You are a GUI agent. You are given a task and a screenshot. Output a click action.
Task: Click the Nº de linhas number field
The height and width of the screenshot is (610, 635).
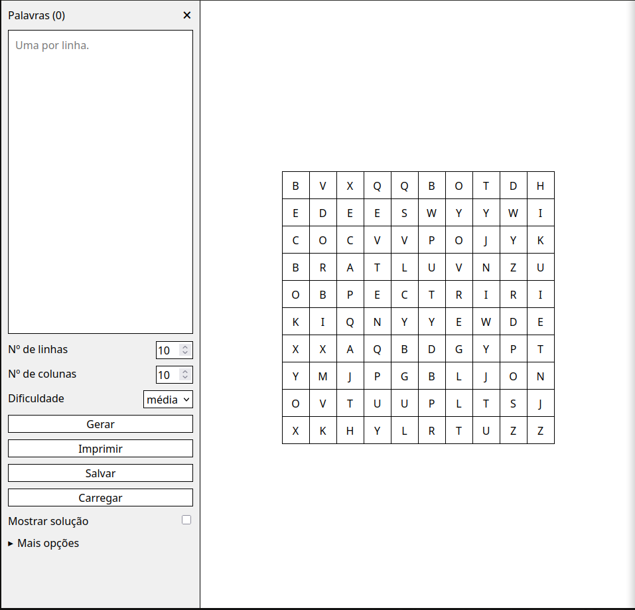tap(167, 350)
